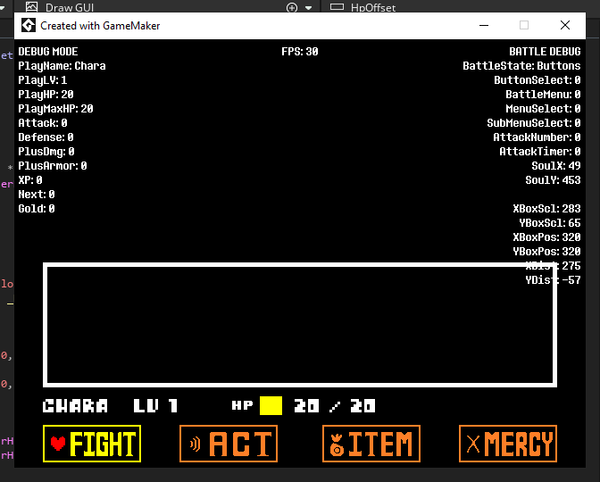Click the yellow HP bar
This screenshot has width=600, height=482.
pos(271,405)
